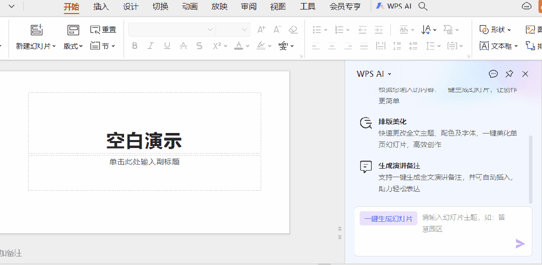Pin the WPS AI panel
542x265 pixels.
[x=509, y=74]
